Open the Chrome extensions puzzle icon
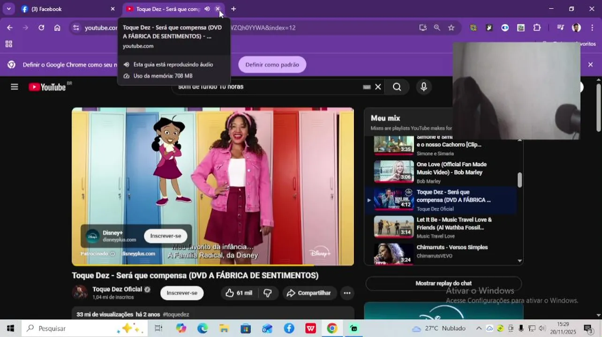Image resolution: width=602 pixels, height=337 pixels. point(537,28)
